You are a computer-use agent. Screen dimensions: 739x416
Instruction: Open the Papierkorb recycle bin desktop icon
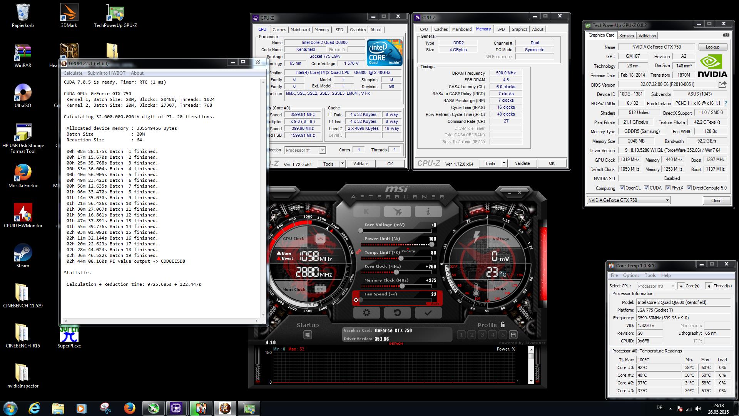click(x=23, y=15)
